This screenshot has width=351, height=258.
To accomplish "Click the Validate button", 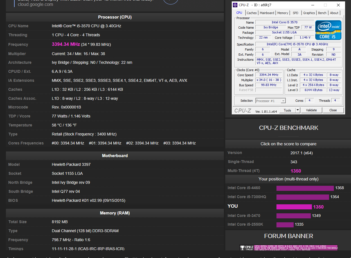I will pyautogui.click(x=311, y=110).
